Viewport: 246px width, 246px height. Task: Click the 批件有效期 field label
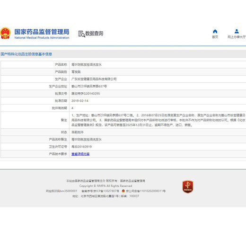(60, 108)
